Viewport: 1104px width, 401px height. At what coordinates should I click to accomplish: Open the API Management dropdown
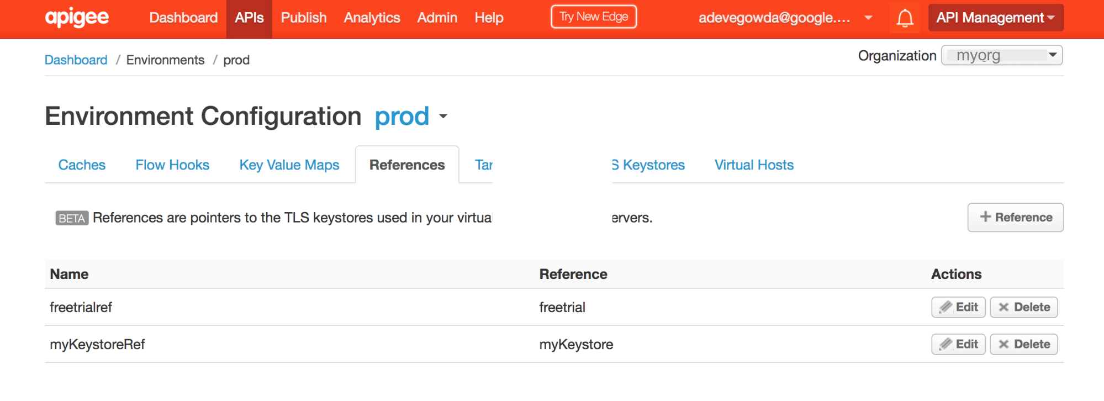(995, 18)
